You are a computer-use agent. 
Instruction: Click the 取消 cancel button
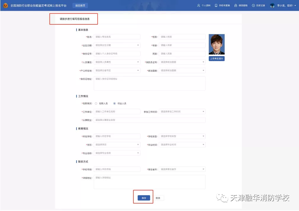[158, 197]
